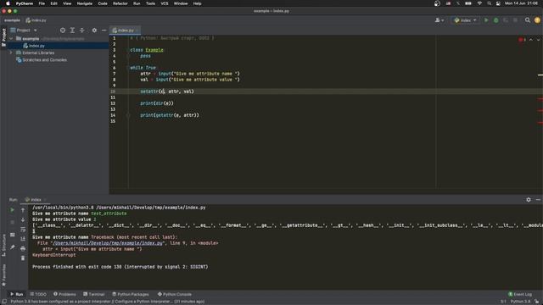Click the menu bar clock Mon 14 Jun
The width and height of the screenshot is (543, 305).
tap(521, 3)
